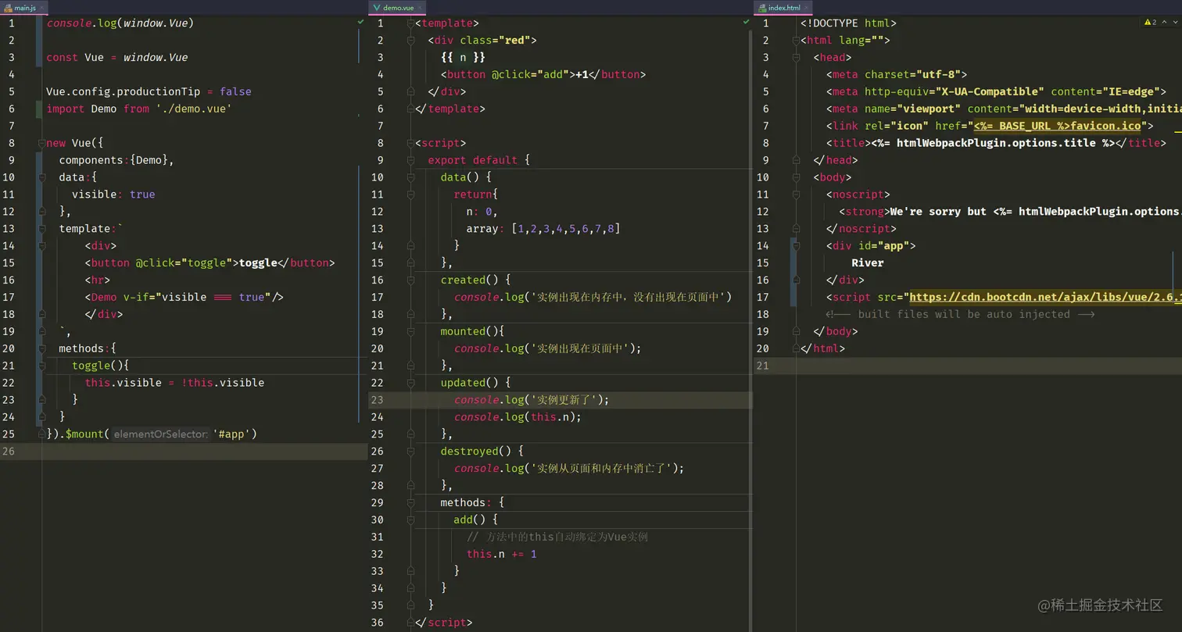
Task: Collapse the <template> block in demo.vue
Action: (410, 23)
